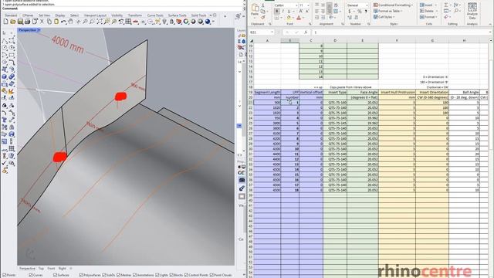Image resolution: width=494 pixels, height=278 pixels.
Task: Switch to the Standard toolbar tab
Action: (11, 15)
